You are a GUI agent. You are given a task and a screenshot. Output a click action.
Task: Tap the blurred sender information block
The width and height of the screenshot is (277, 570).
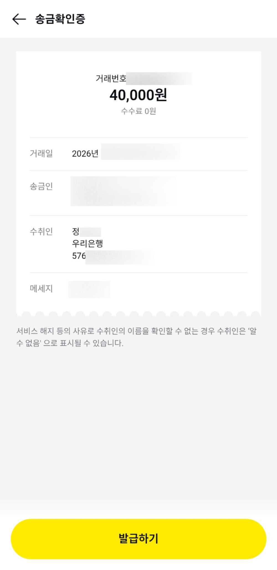(124, 191)
